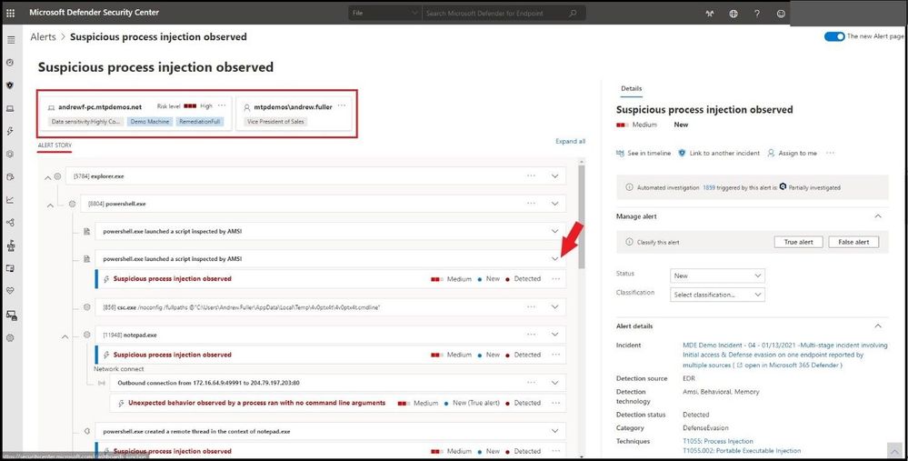Screen dimensions: 908x461
Task: Open Incidents shield icon in sidebar
Action: (x=10, y=85)
